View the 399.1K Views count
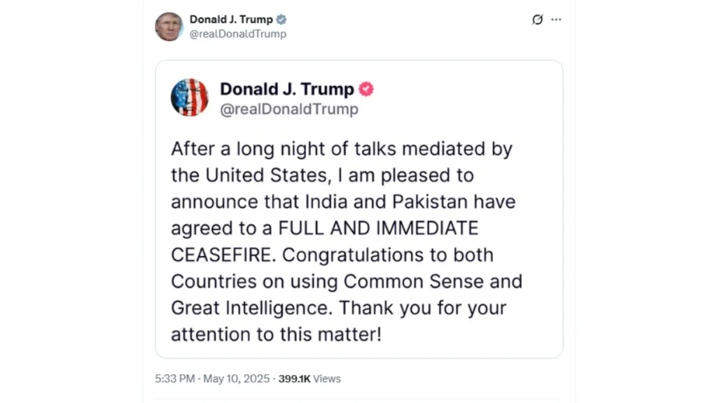This screenshot has height=403, width=717. [x=294, y=379]
